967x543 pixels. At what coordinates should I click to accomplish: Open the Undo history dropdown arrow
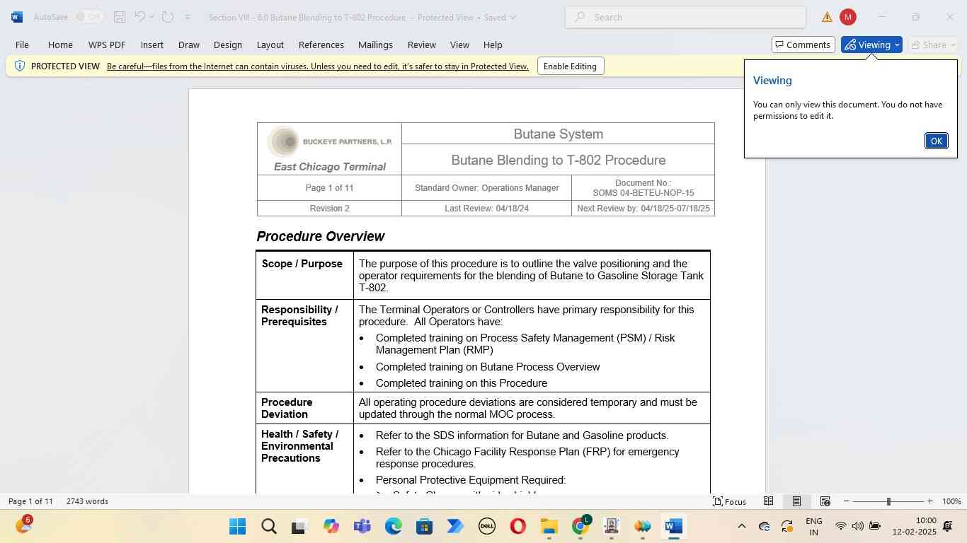(153, 17)
